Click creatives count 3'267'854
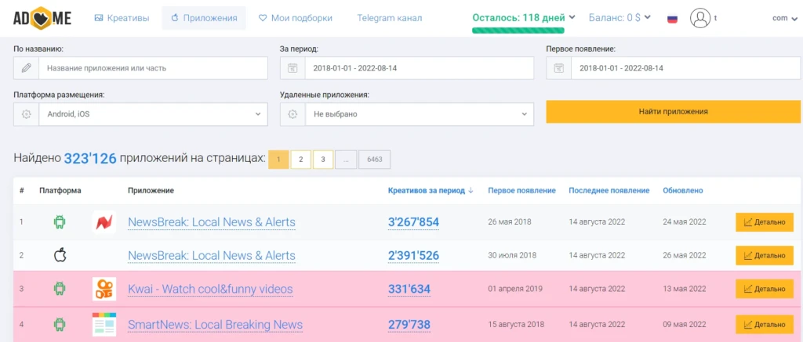Viewport: 803px width, 342px height. pyautogui.click(x=413, y=222)
